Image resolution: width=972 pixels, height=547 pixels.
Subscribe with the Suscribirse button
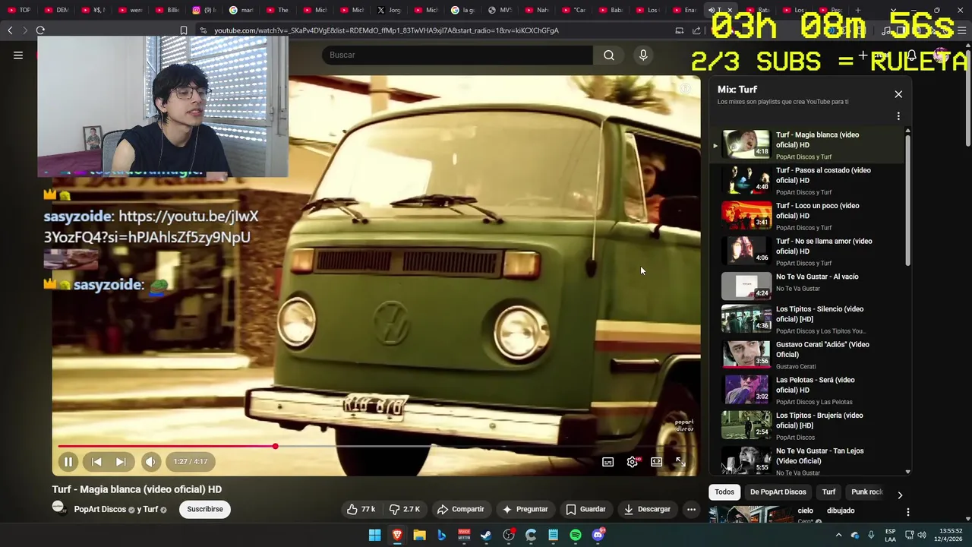click(x=205, y=509)
